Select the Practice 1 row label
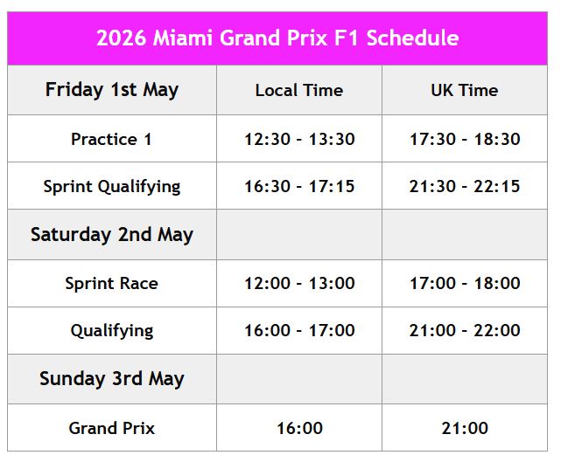561x462 pixels. tap(112, 139)
